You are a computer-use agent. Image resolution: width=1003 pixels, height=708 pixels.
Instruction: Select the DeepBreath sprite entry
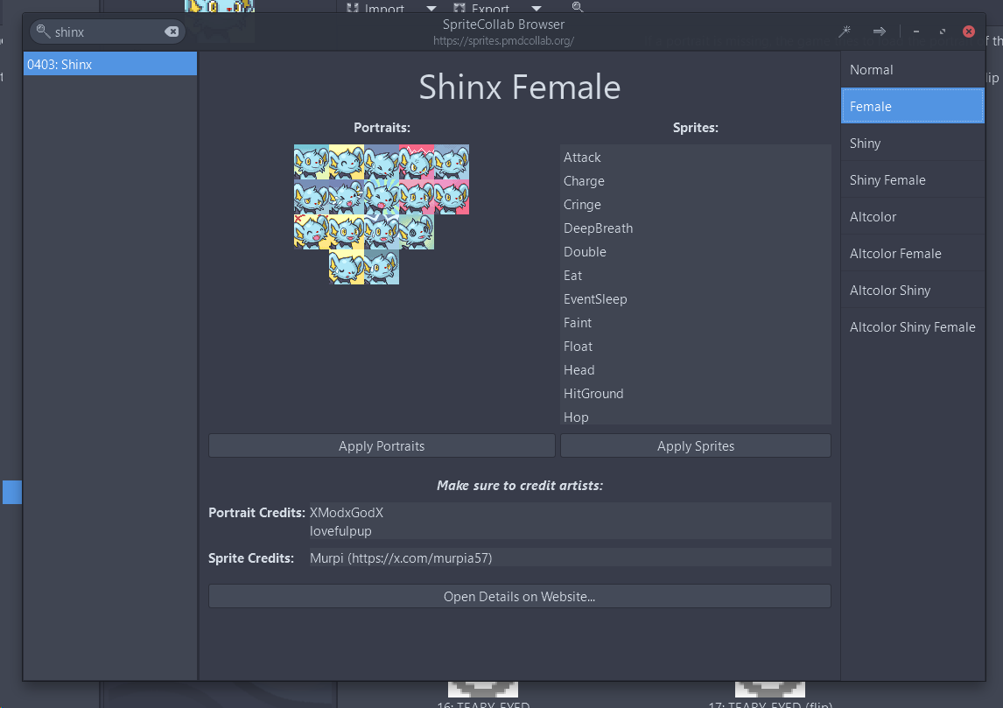pyautogui.click(x=598, y=228)
